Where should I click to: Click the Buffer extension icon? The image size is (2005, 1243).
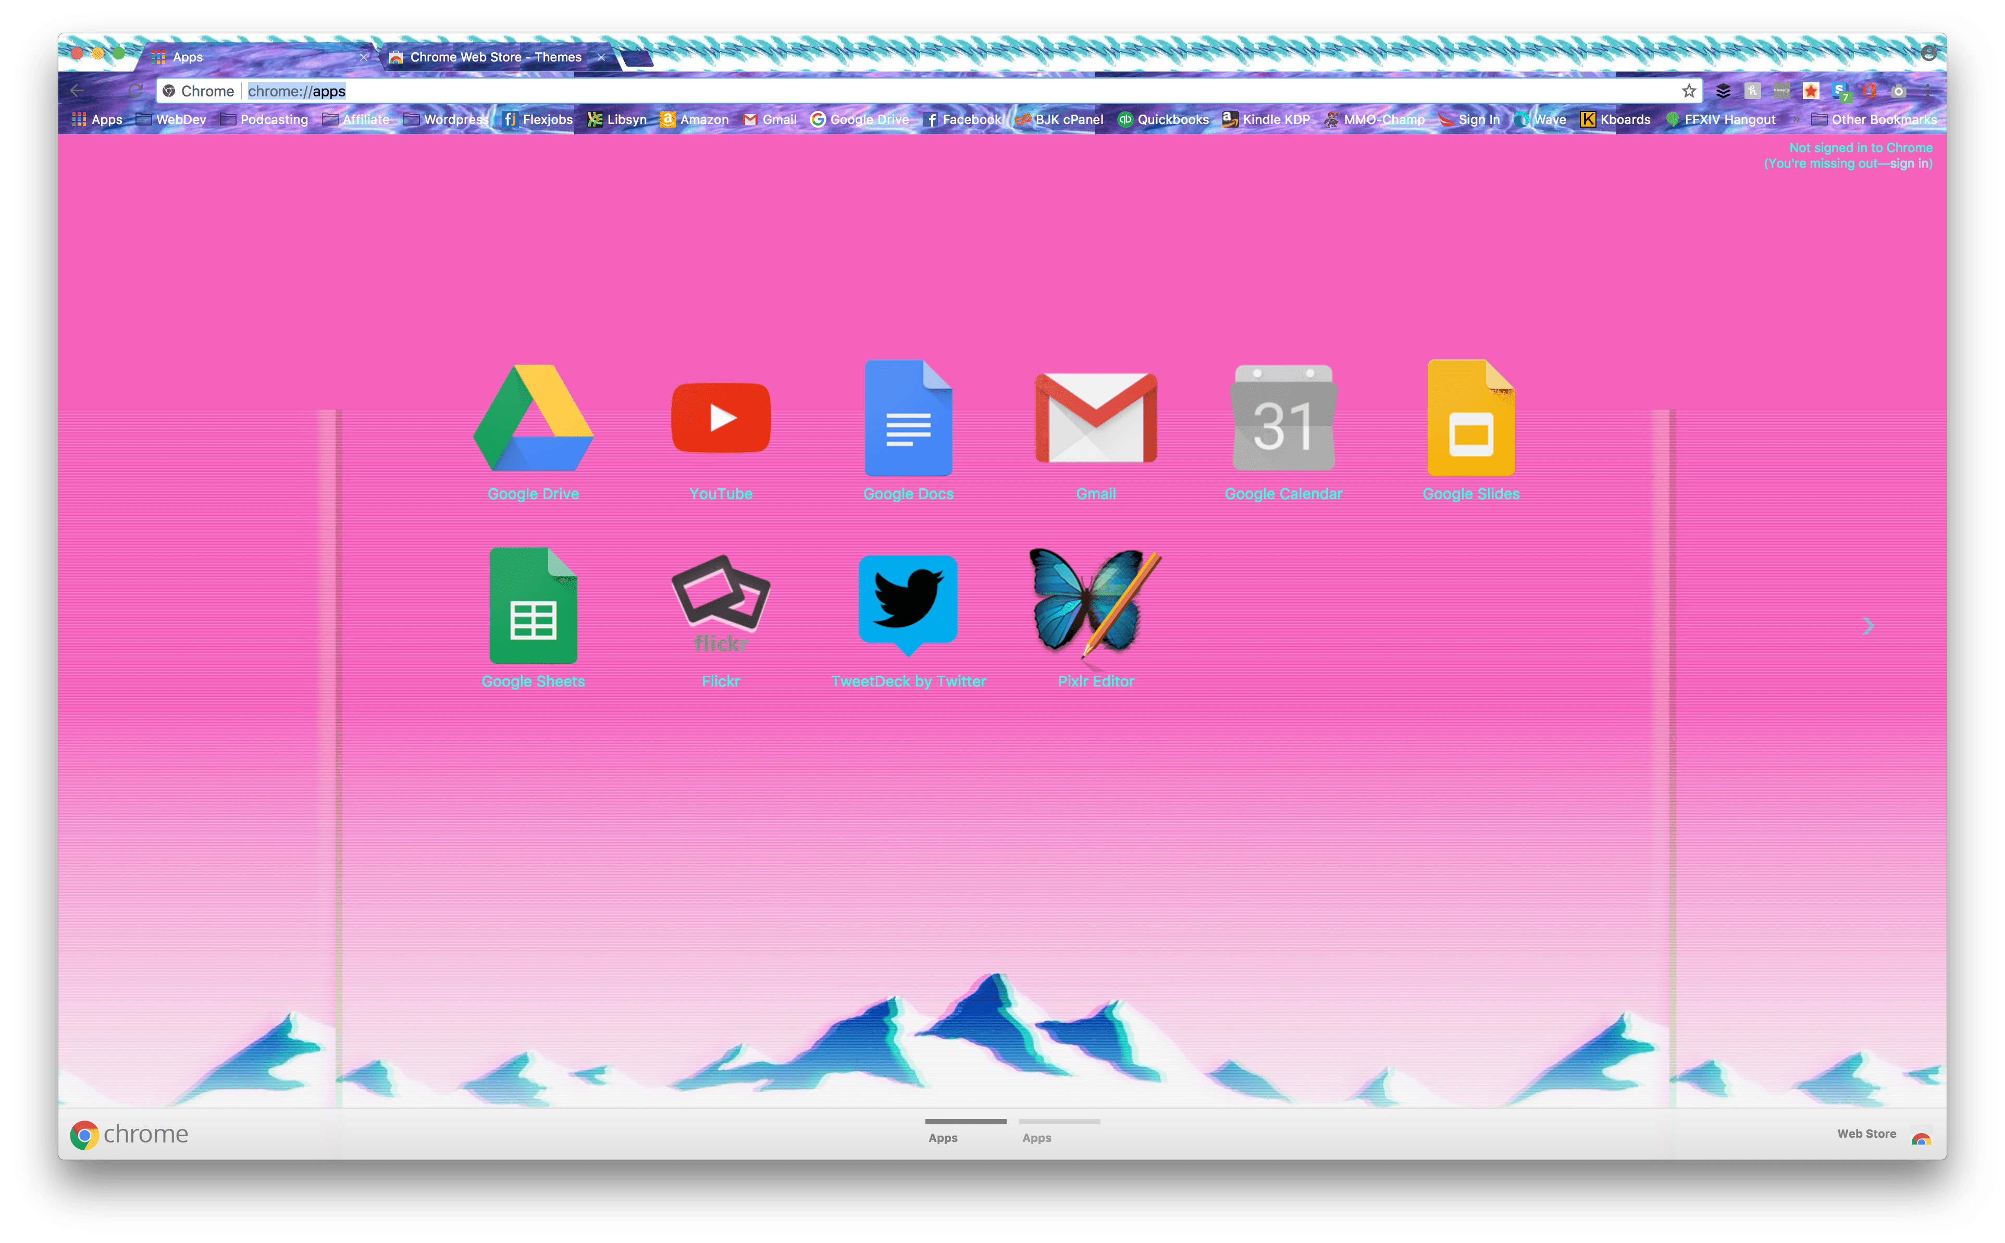(x=1723, y=91)
